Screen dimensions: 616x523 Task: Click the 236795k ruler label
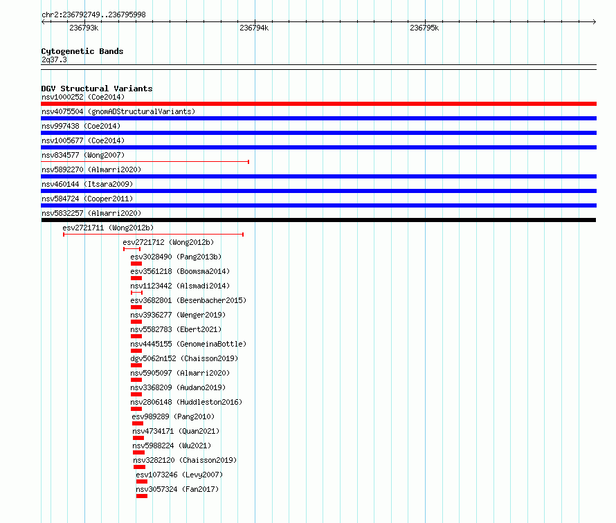(x=424, y=28)
